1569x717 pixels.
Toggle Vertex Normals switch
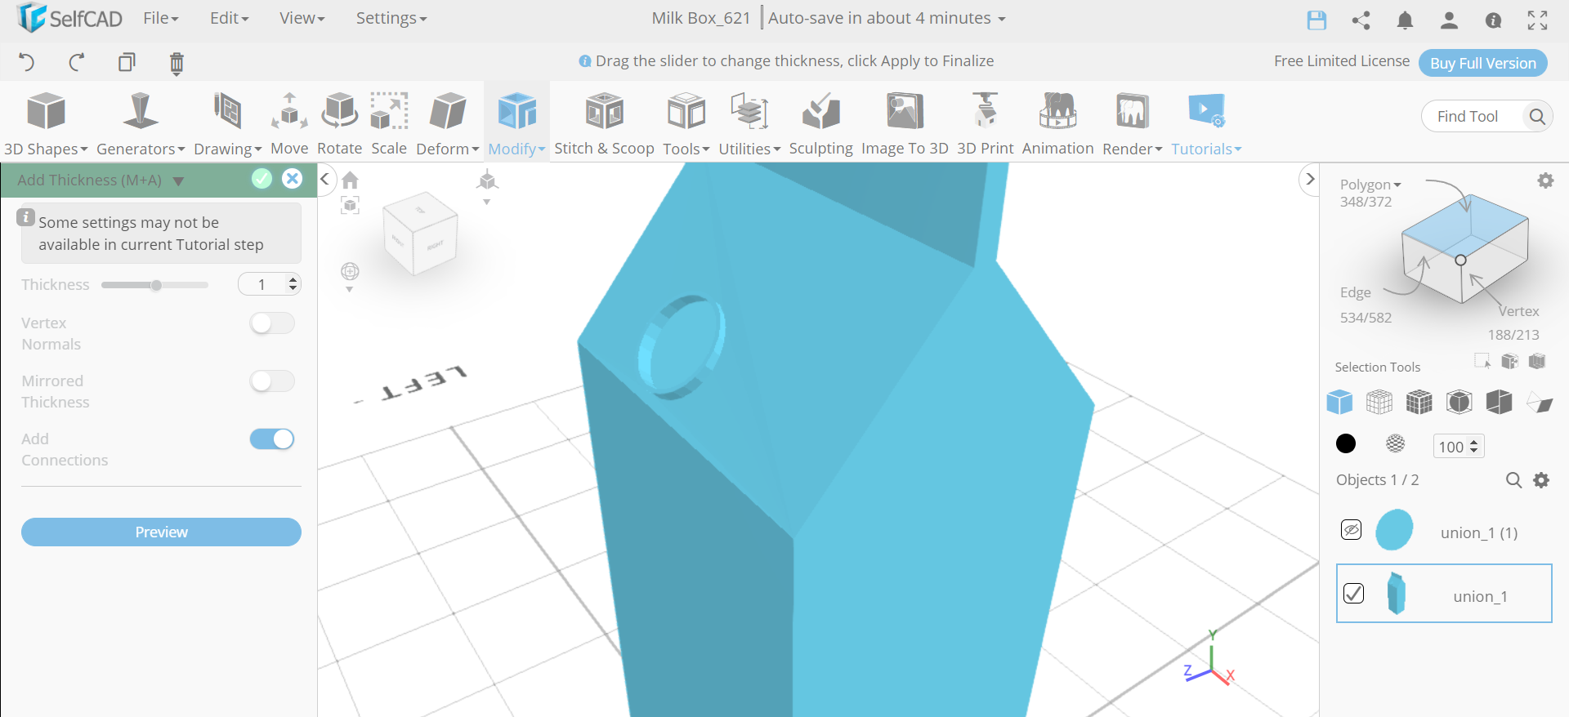click(272, 323)
